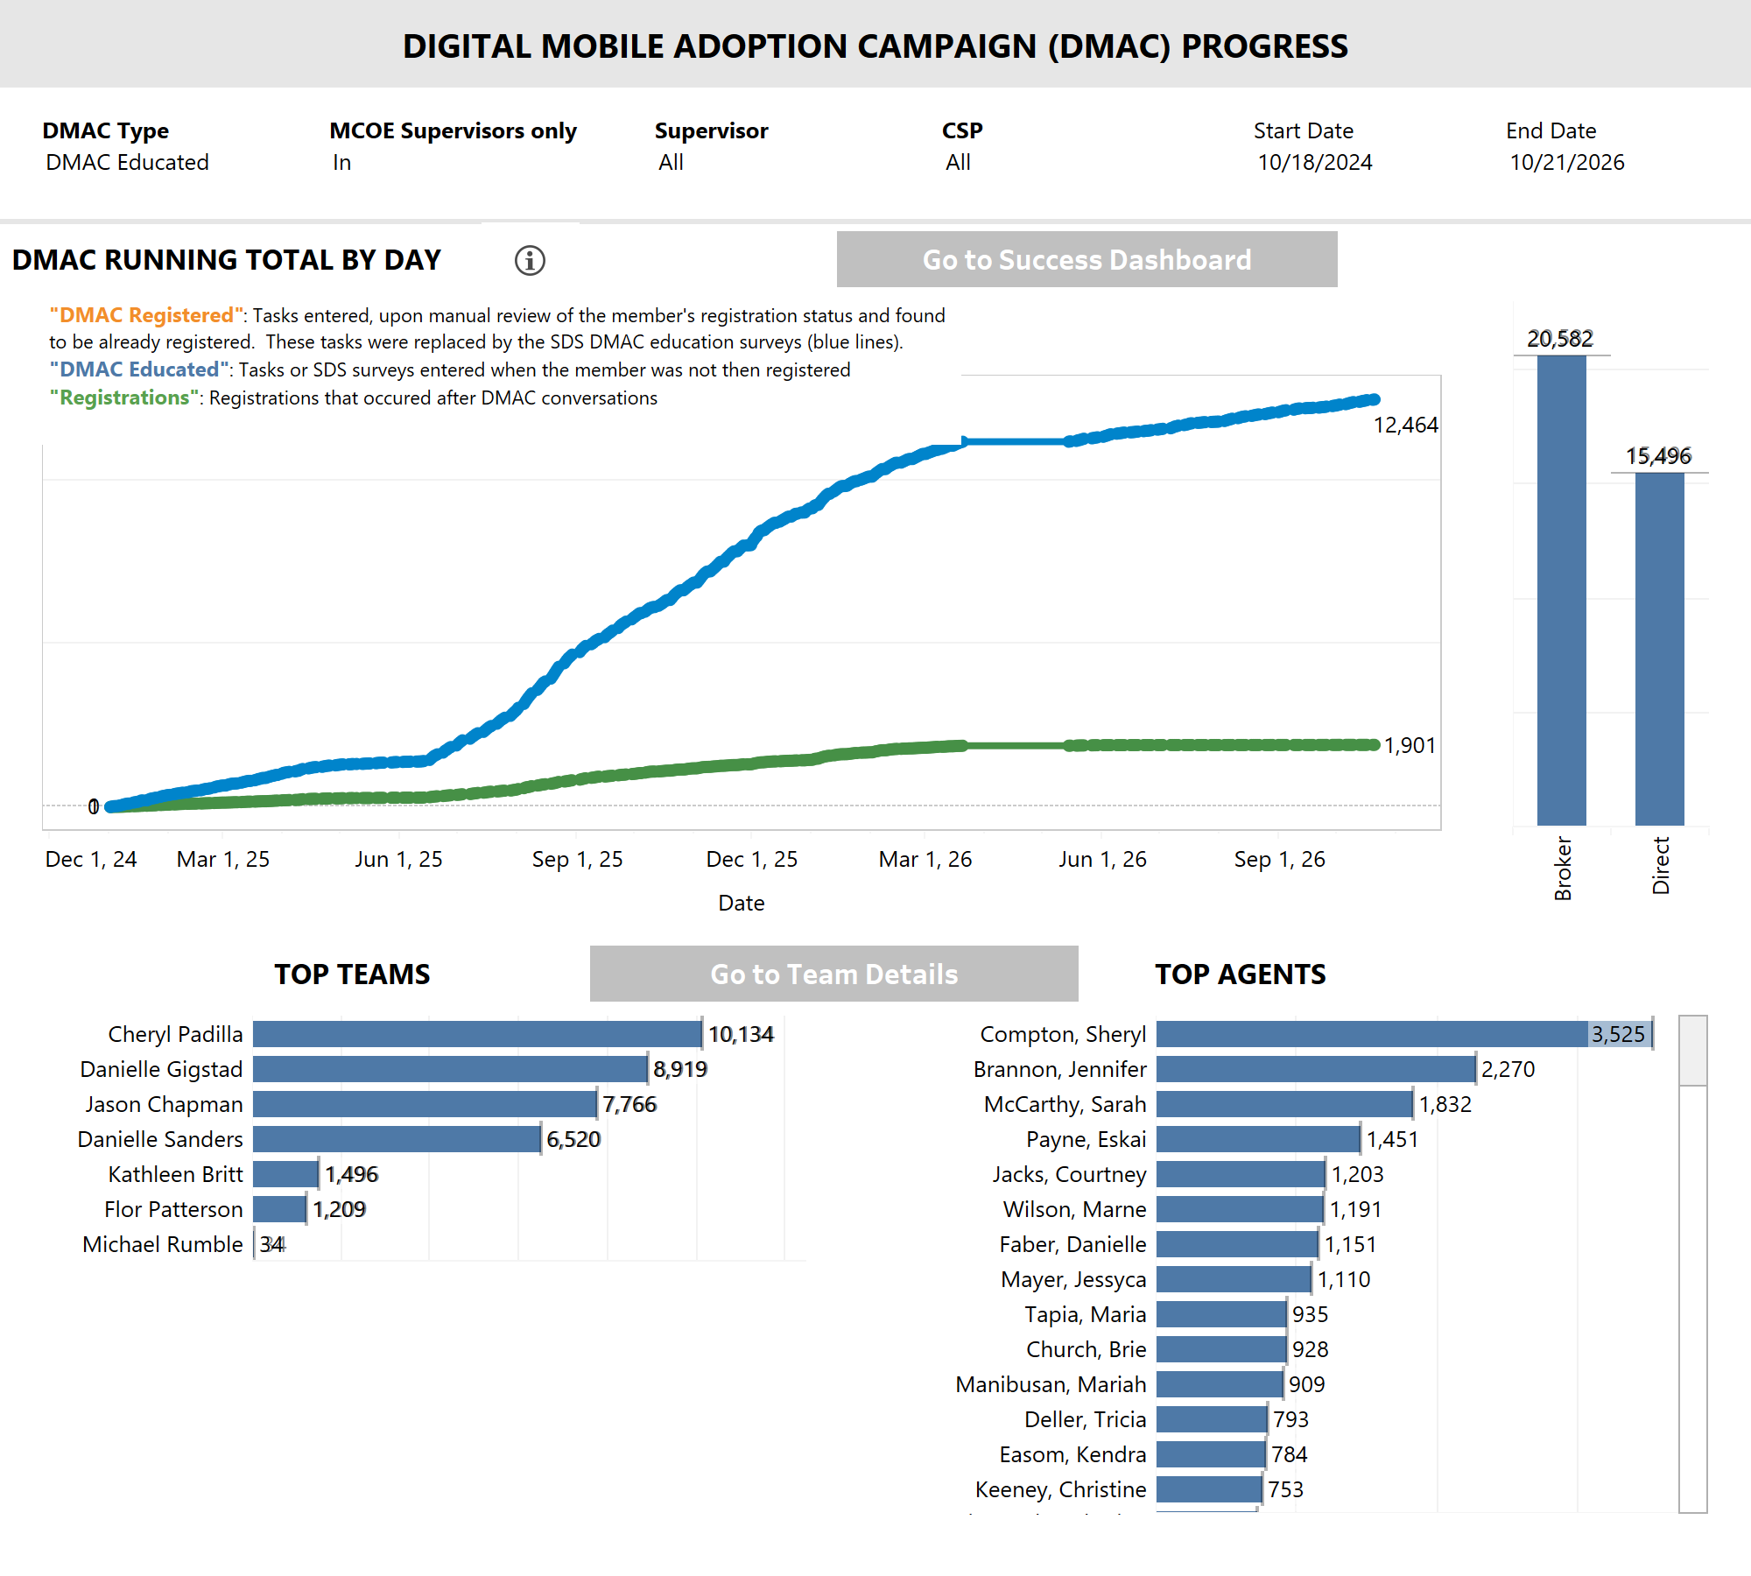The width and height of the screenshot is (1751, 1576).
Task: Click the info icon beside DMAC Running Total
Action: (x=530, y=260)
